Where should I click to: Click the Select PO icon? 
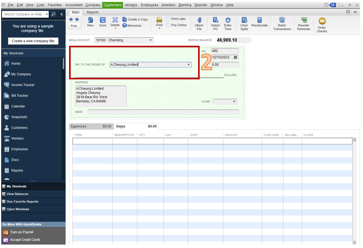click(x=215, y=20)
